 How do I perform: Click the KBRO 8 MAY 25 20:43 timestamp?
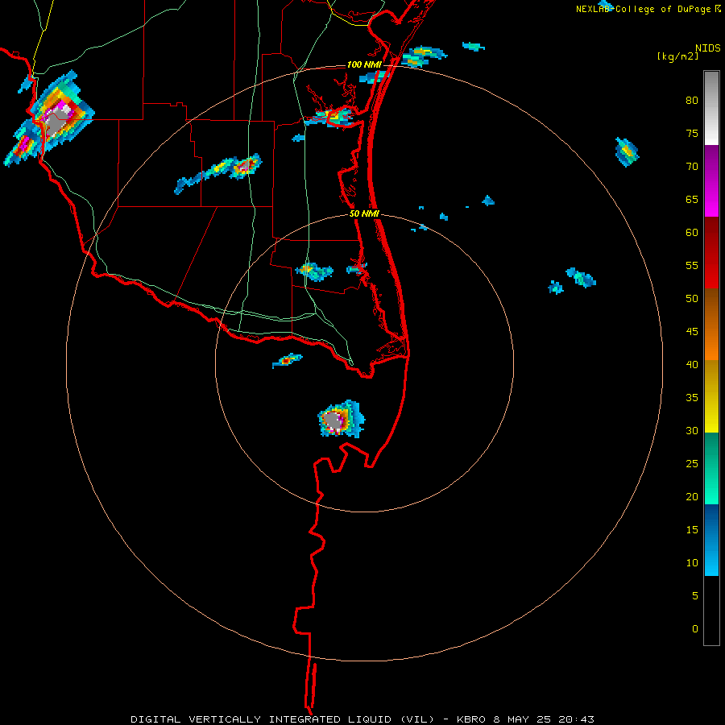525,719
